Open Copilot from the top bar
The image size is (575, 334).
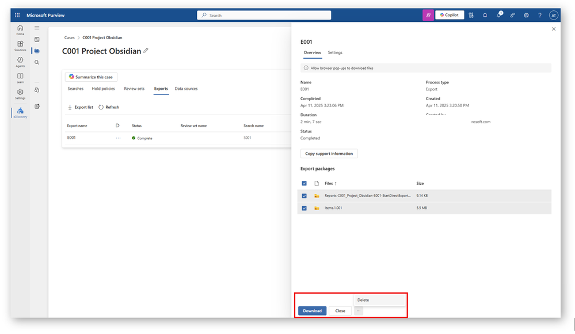tap(449, 15)
